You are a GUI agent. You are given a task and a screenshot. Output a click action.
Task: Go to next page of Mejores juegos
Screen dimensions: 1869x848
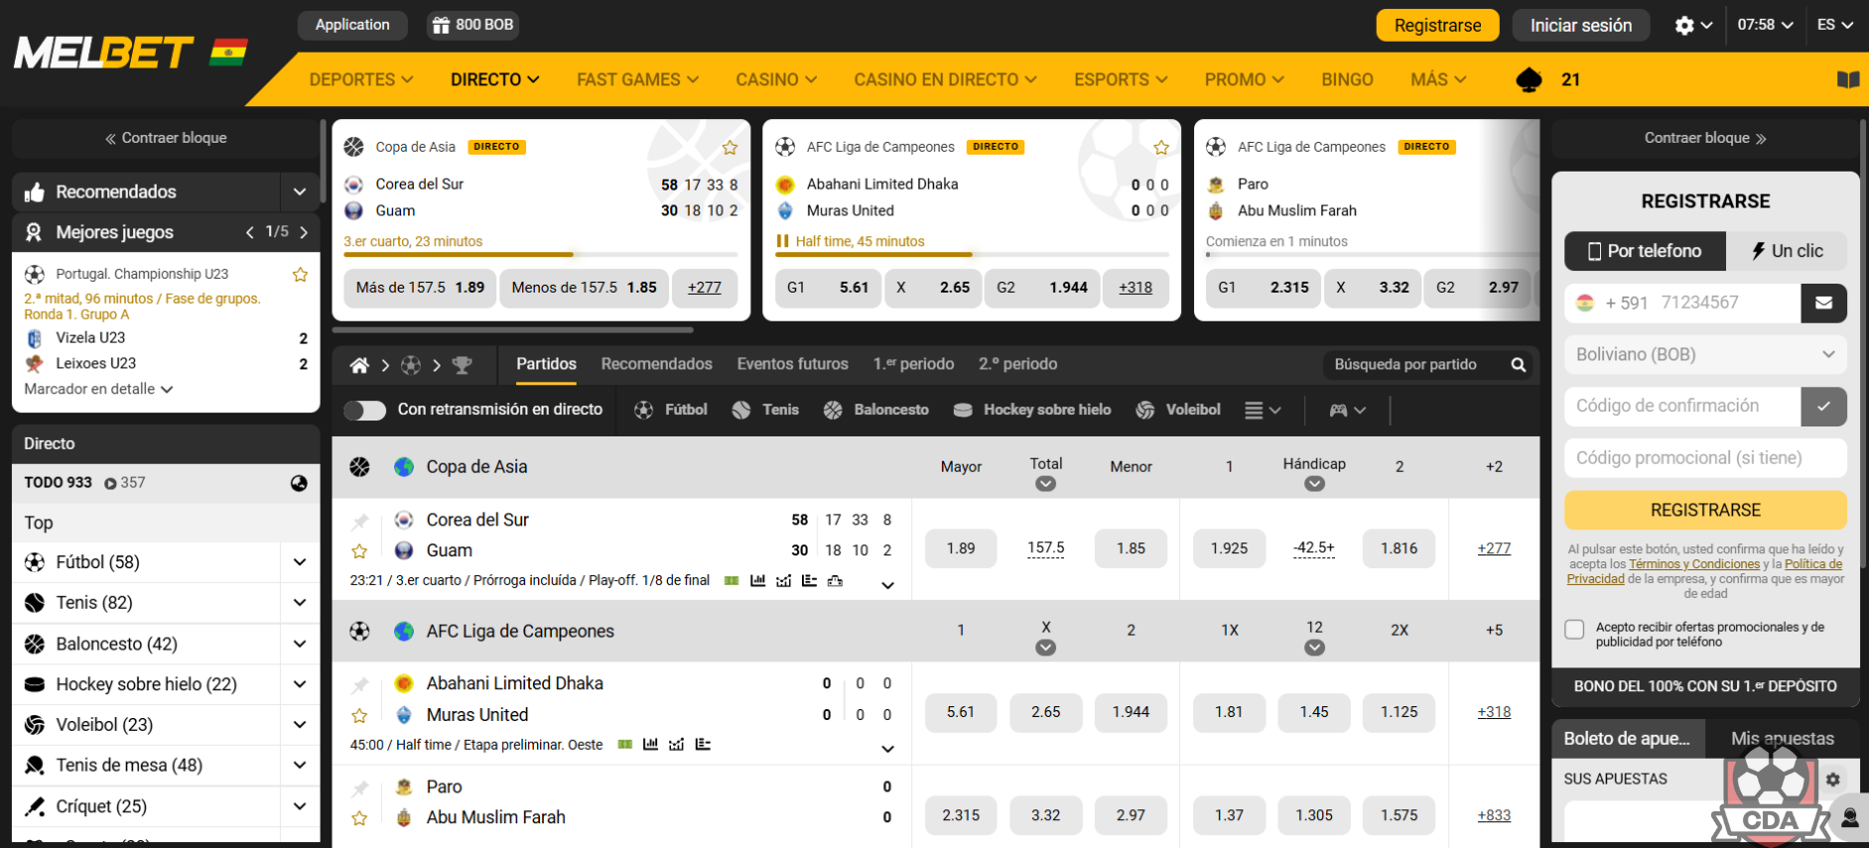[304, 232]
